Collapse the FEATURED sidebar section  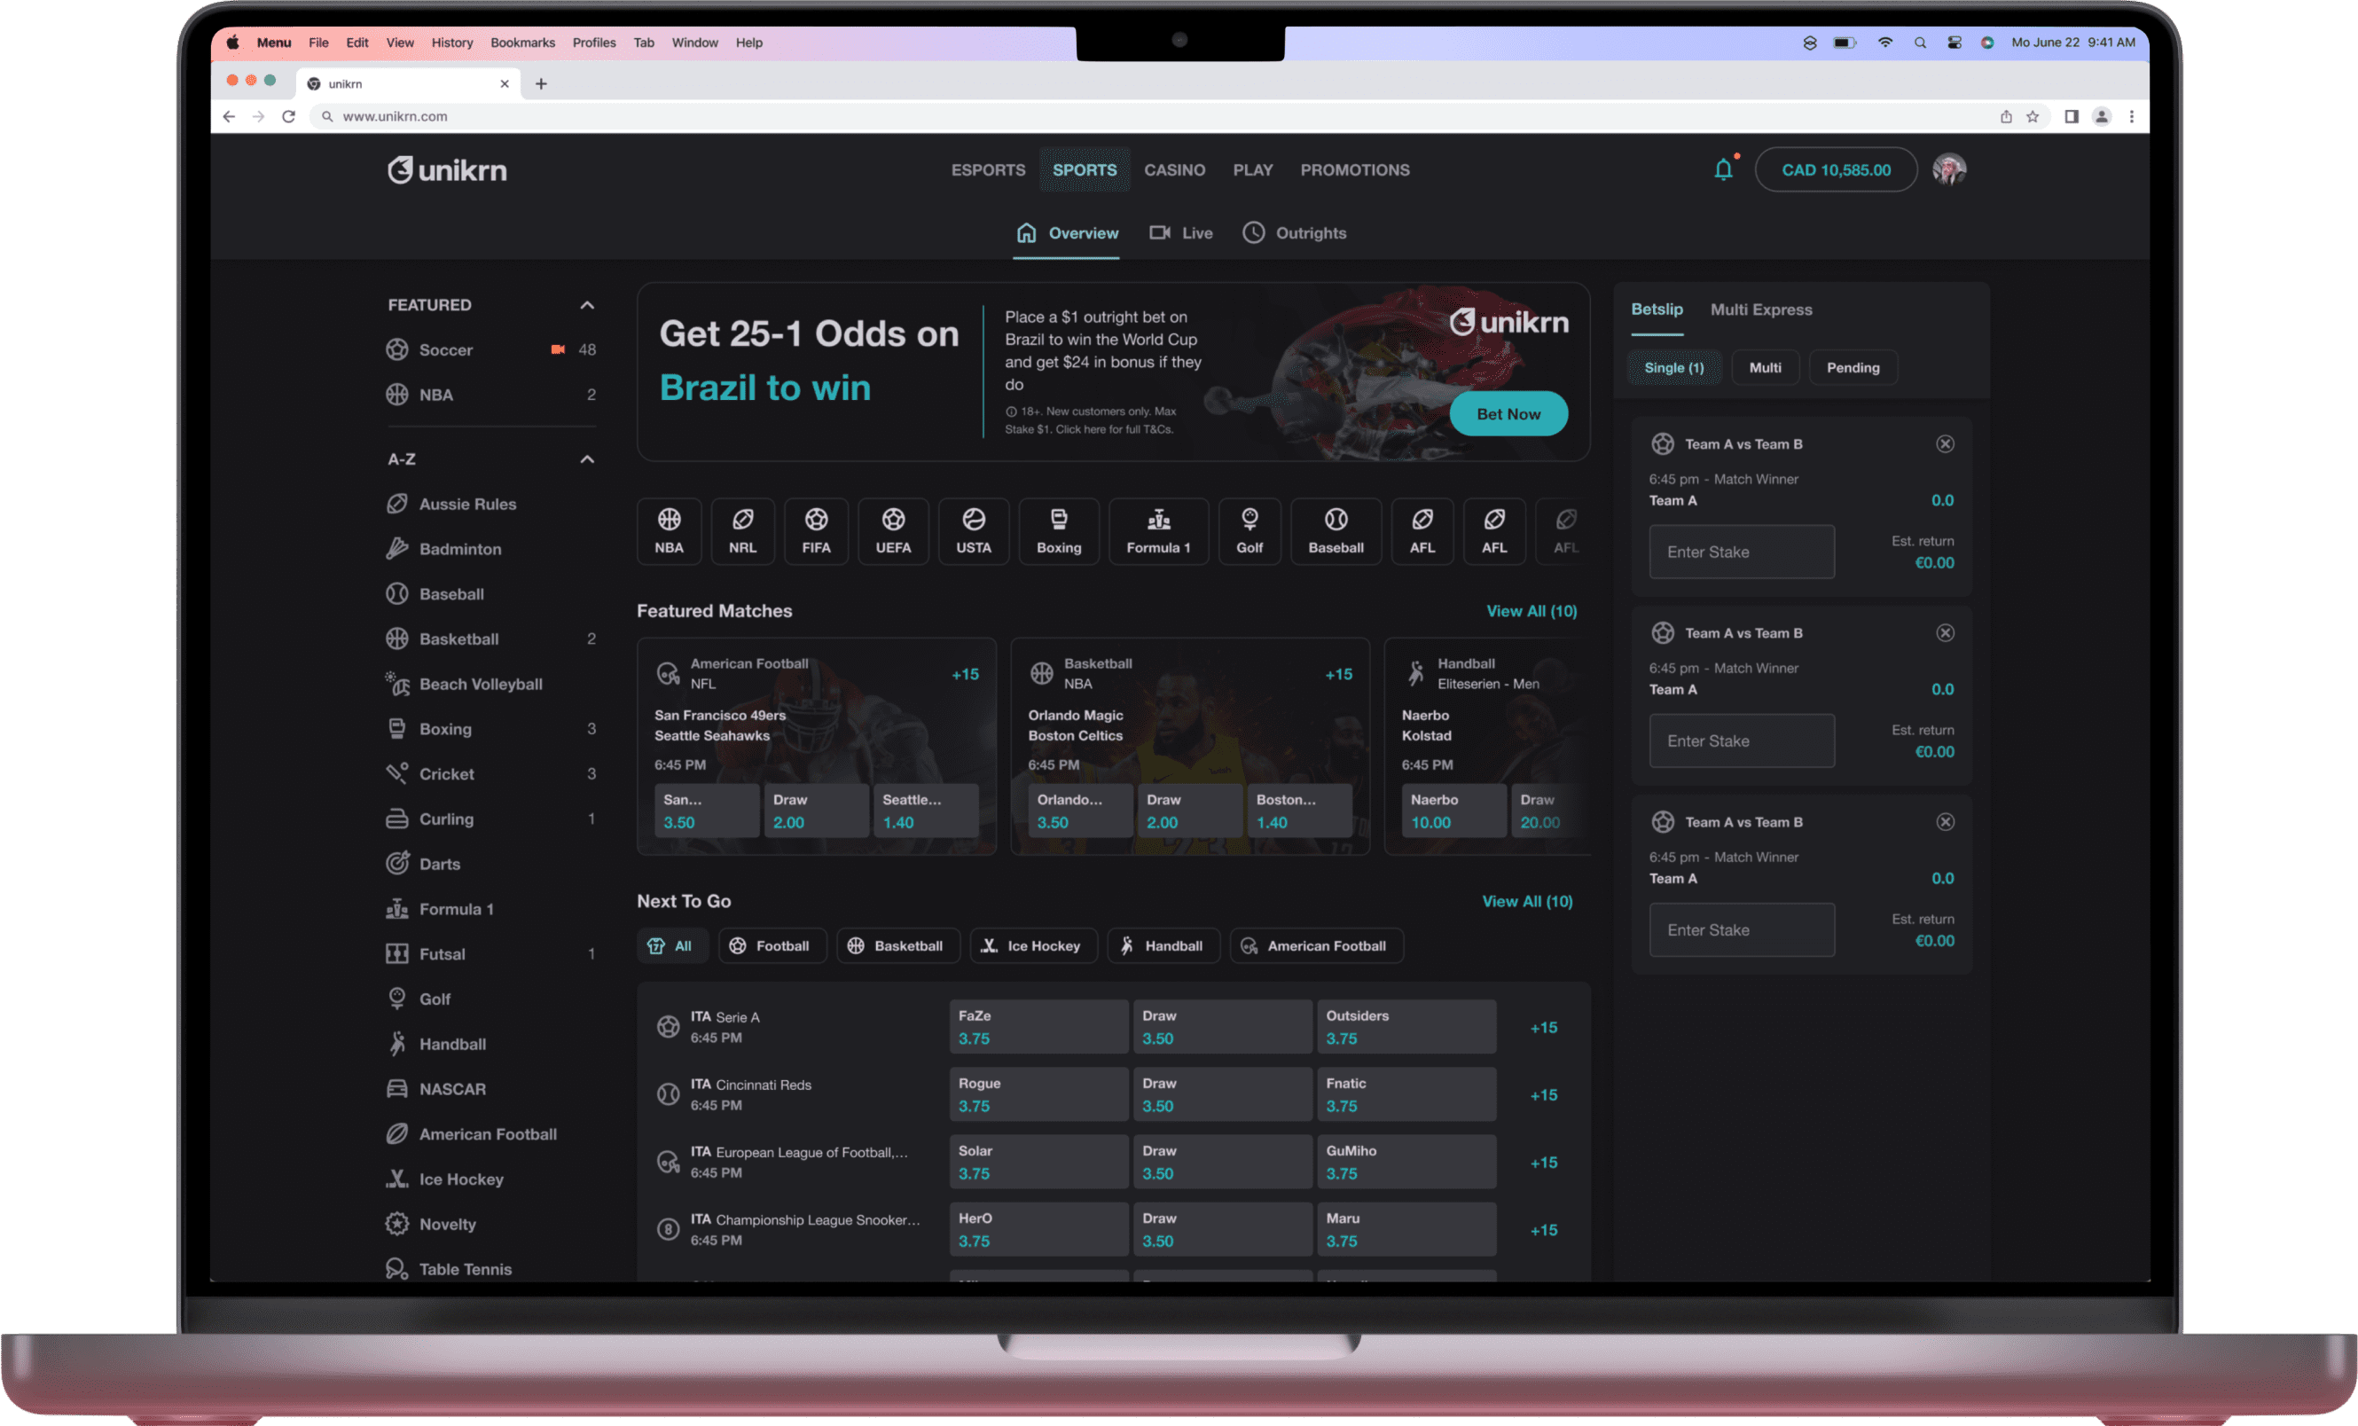(x=587, y=305)
